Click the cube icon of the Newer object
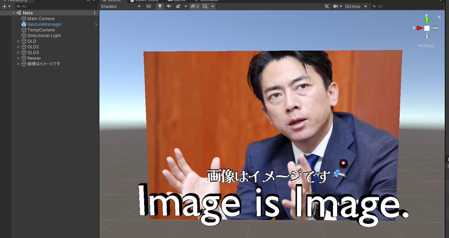449x238 pixels. [x=24, y=58]
